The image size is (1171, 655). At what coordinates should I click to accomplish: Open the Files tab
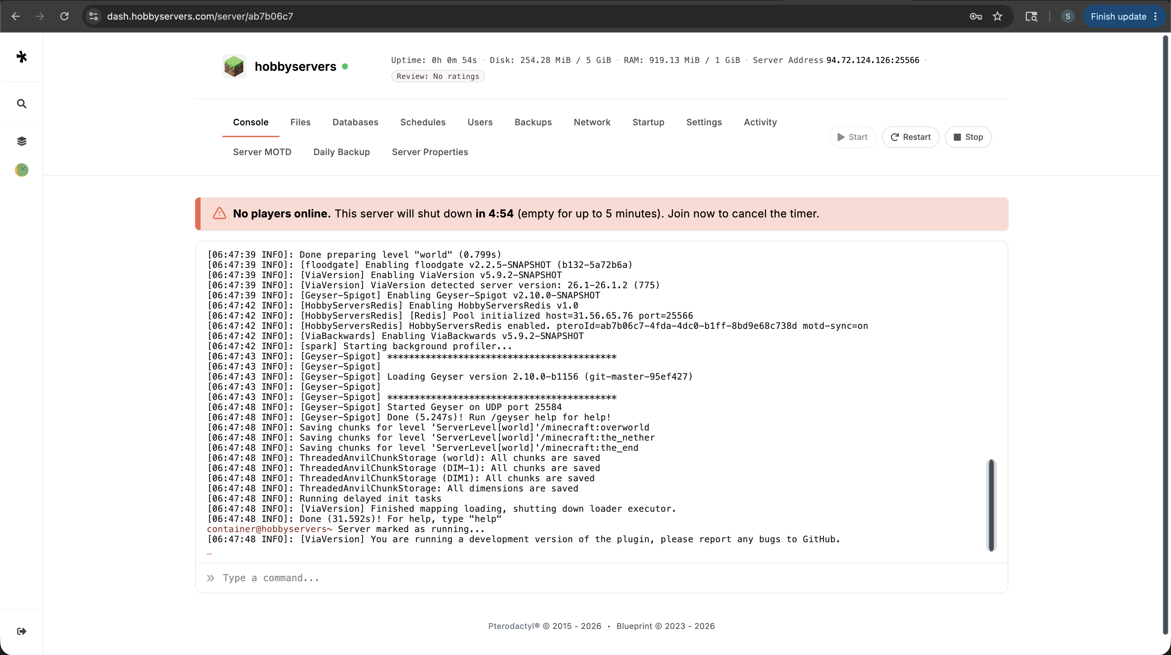click(301, 122)
